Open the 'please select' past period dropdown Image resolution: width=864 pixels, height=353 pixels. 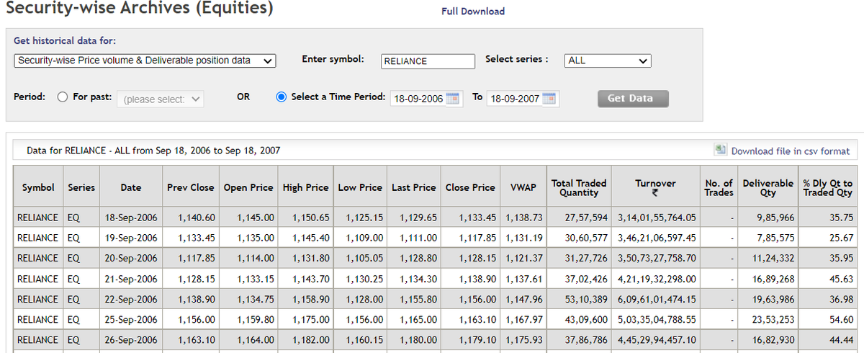tap(160, 99)
